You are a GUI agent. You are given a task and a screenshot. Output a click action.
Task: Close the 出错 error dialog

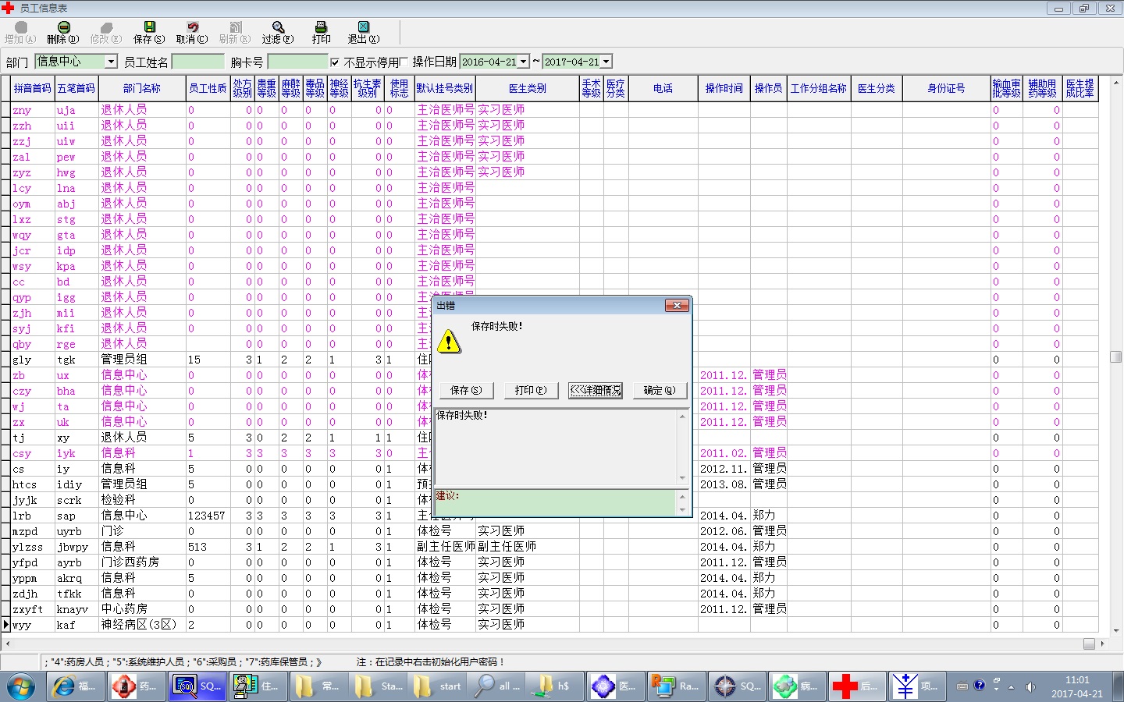pyautogui.click(x=677, y=305)
